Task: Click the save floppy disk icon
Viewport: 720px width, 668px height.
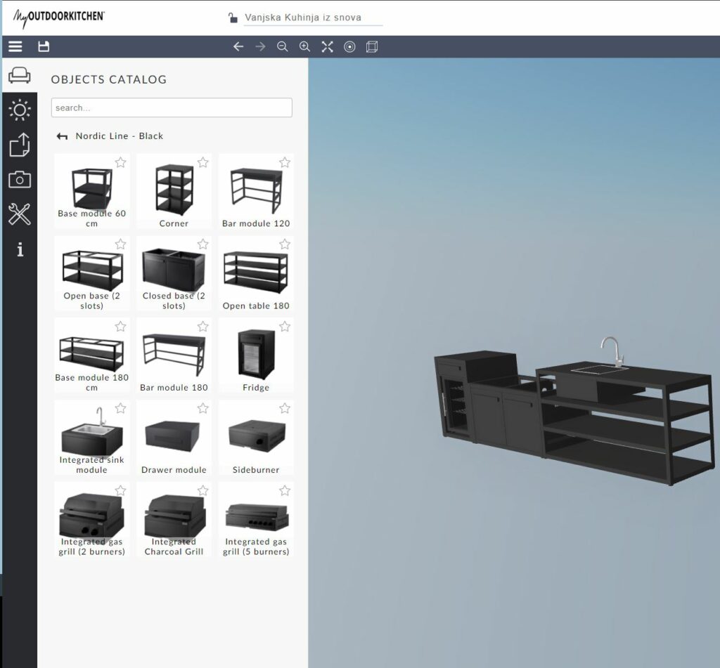Action: 44,47
